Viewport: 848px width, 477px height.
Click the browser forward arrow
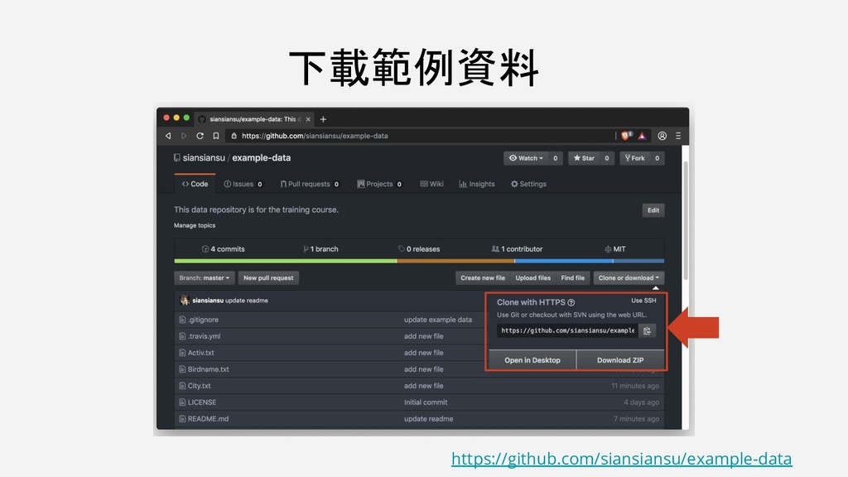coord(184,136)
